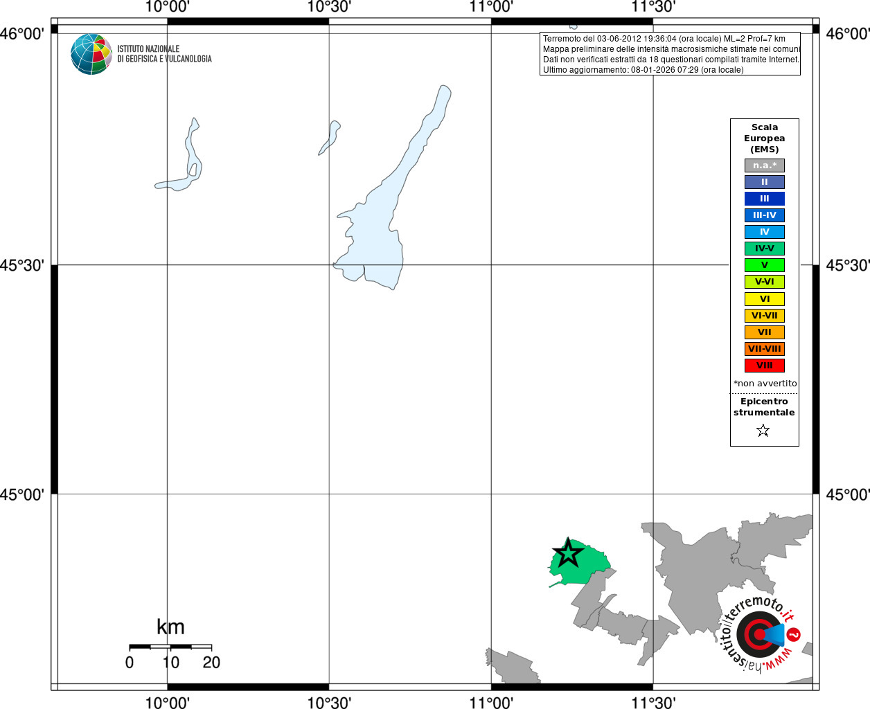Click the top 10°30' longitude label
Viewport: 870px width, 709px height.
click(x=329, y=7)
